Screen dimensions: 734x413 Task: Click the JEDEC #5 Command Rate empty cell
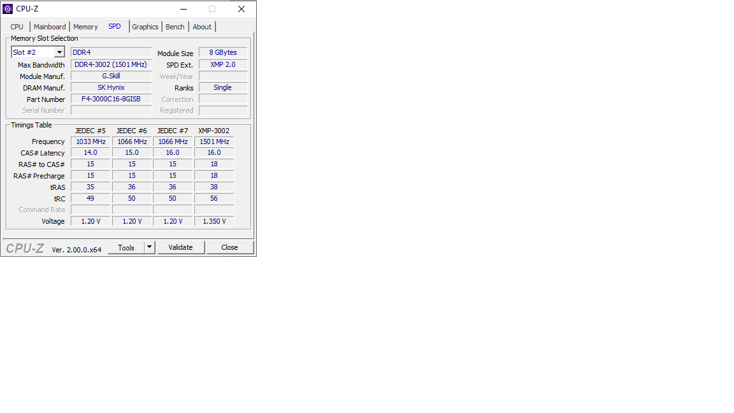tap(91, 210)
